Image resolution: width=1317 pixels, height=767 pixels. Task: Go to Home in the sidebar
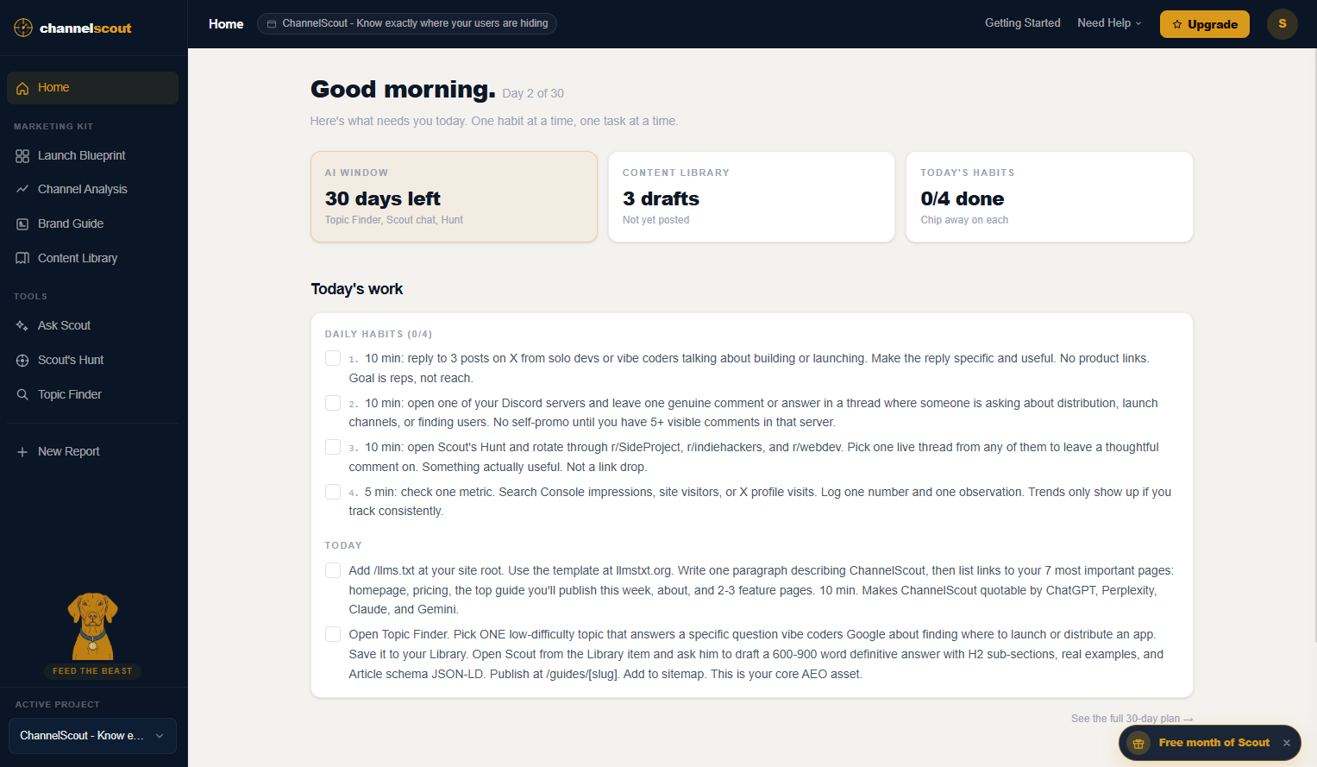92,88
